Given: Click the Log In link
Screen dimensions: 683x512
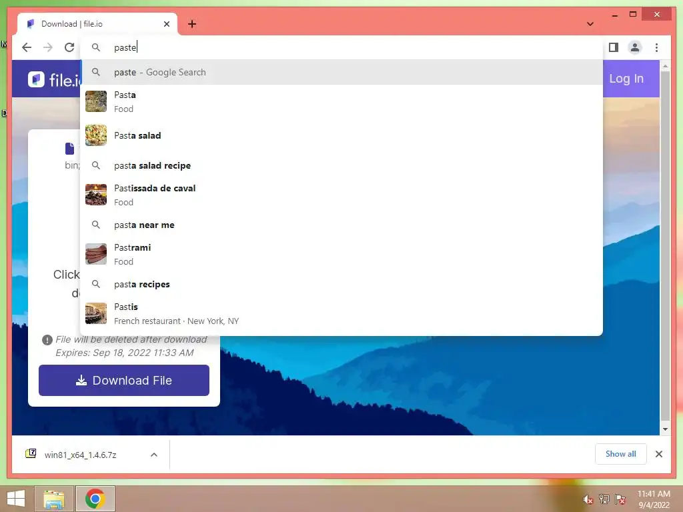Looking at the screenshot, I should 626,79.
